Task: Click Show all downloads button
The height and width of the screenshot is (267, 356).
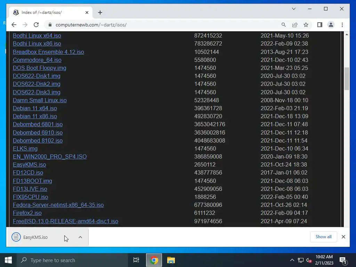Action: (x=324, y=236)
